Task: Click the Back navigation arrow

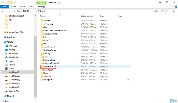Action: coord(3,11)
